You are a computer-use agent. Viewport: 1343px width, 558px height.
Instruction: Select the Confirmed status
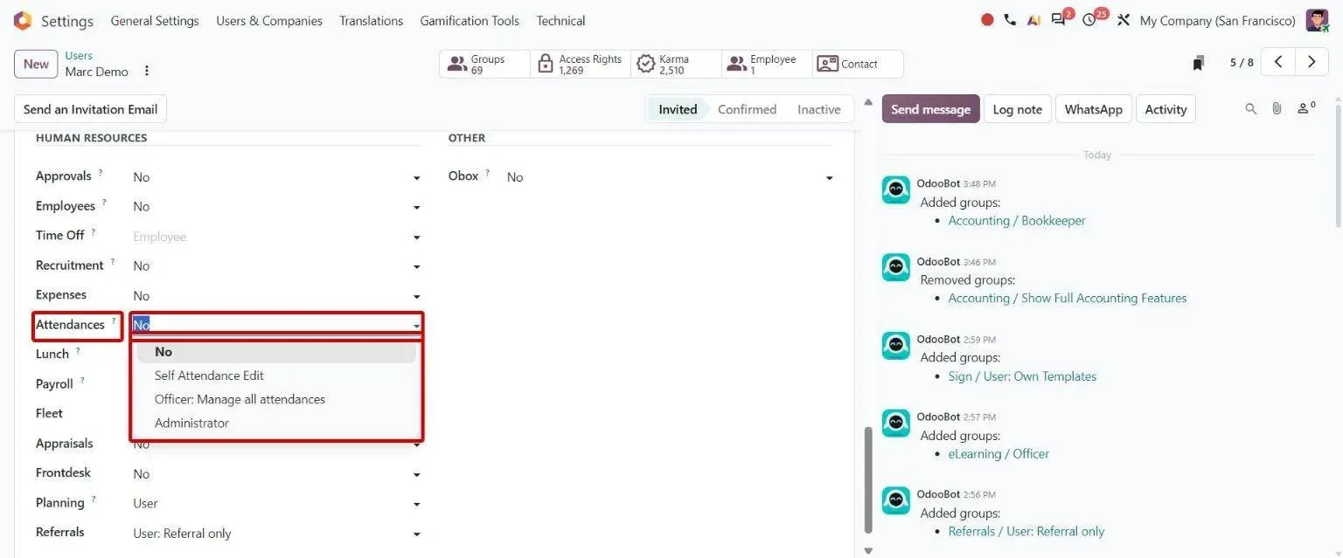tap(747, 109)
